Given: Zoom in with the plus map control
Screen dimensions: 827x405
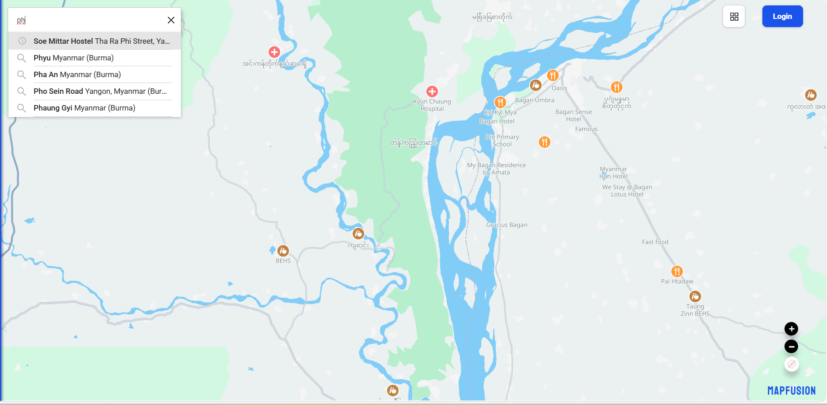Looking at the screenshot, I should [791, 329].
